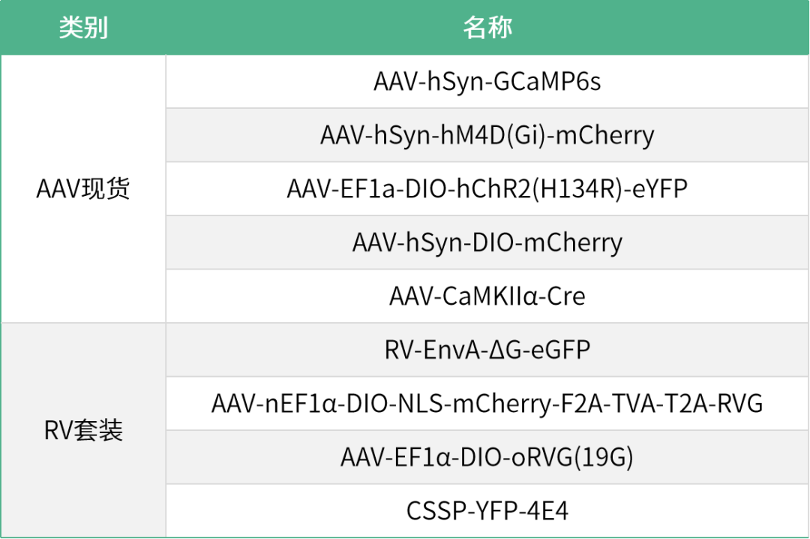The width and height of the screenshot is (810, 539).
Task: Select the AAV-hSyn-DIO-mCherry row
Action: tap(487, 243)
